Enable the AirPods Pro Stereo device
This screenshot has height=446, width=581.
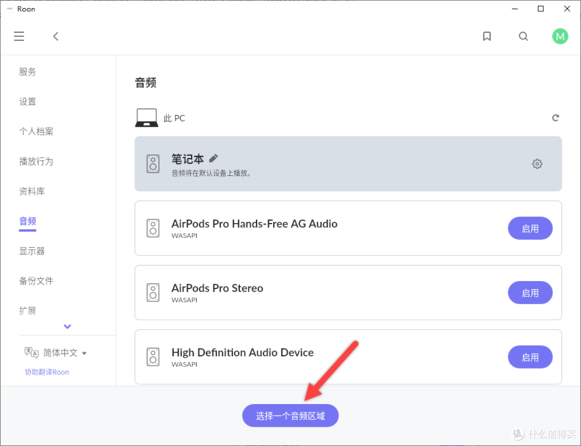point(530,293)
